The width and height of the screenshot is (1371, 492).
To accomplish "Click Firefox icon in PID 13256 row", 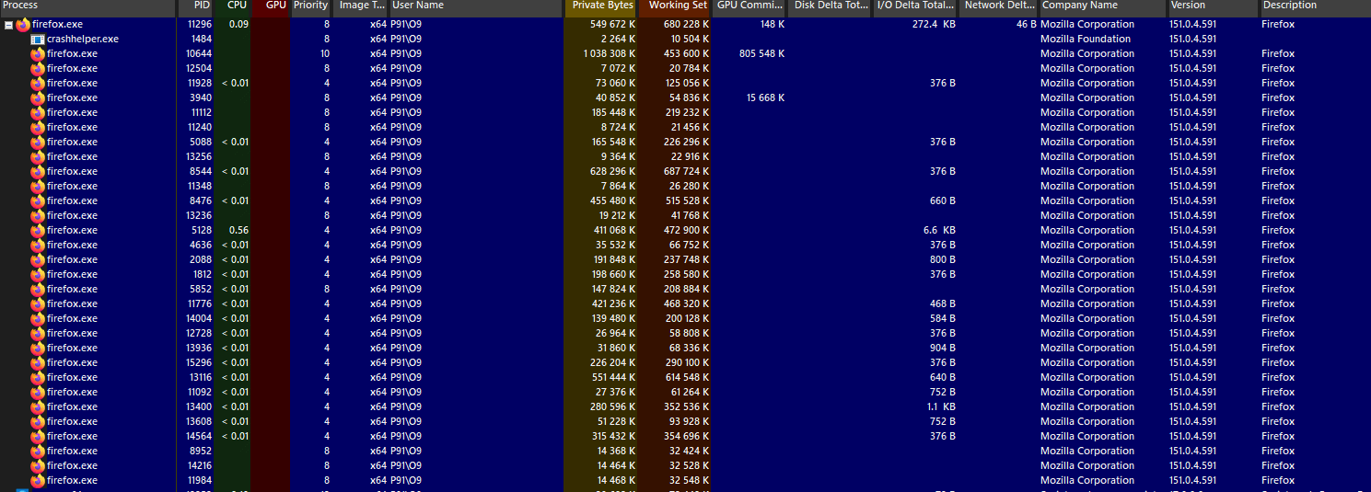I will point(38,157).
